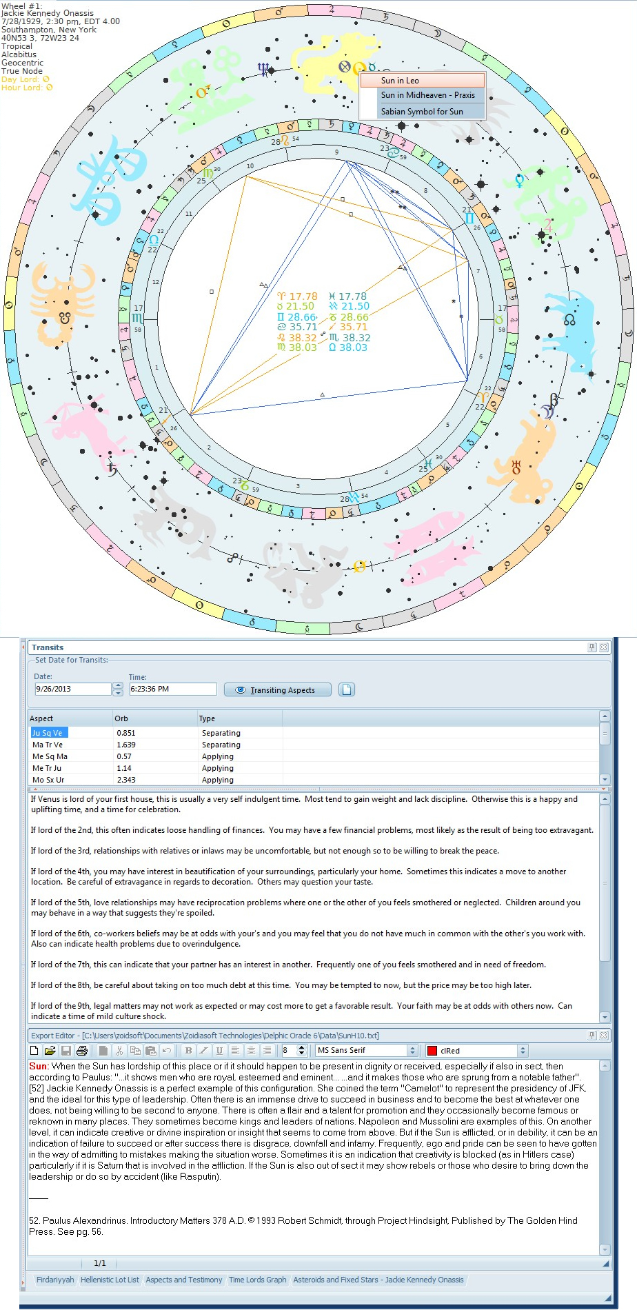Toggle italic formatting
Viewport: 637px width, 1310px height.
click(x=203, y=1051)
